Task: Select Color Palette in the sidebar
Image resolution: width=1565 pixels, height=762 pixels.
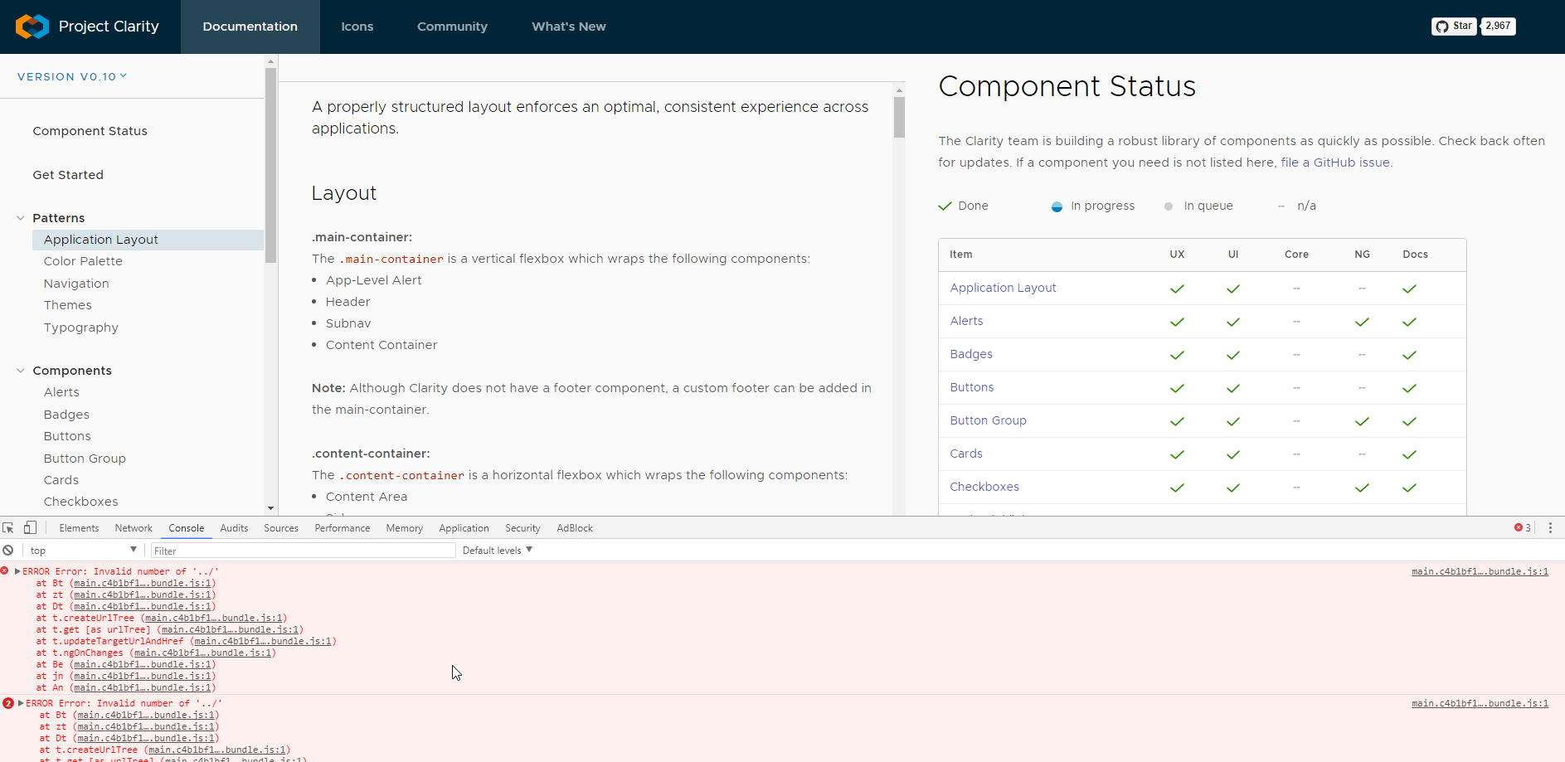Action: (83, 260)
